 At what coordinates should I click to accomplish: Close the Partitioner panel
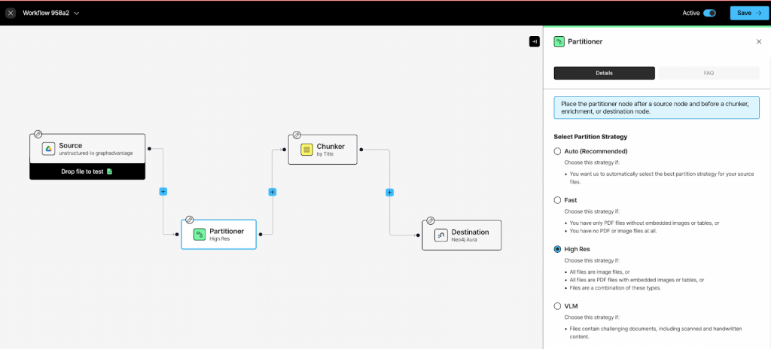pyautogui.click(x=759, y=42)
